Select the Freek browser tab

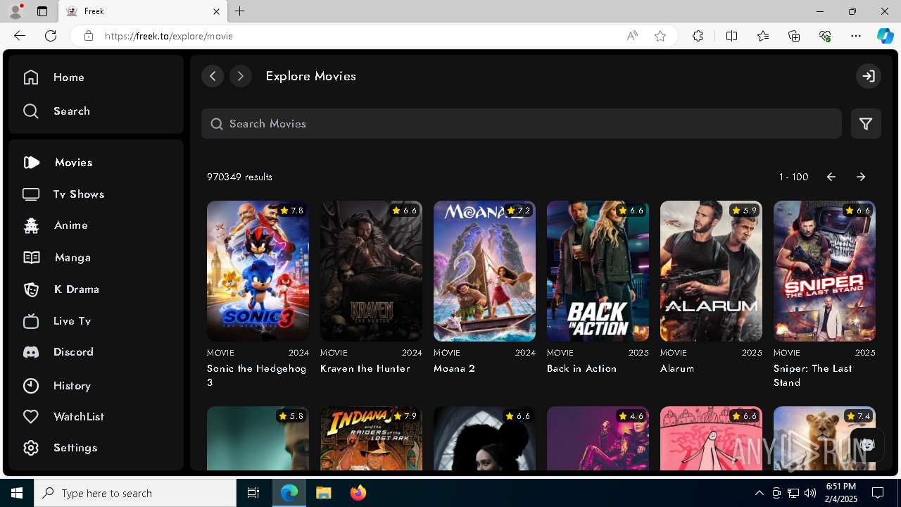[x=142, y=11]
